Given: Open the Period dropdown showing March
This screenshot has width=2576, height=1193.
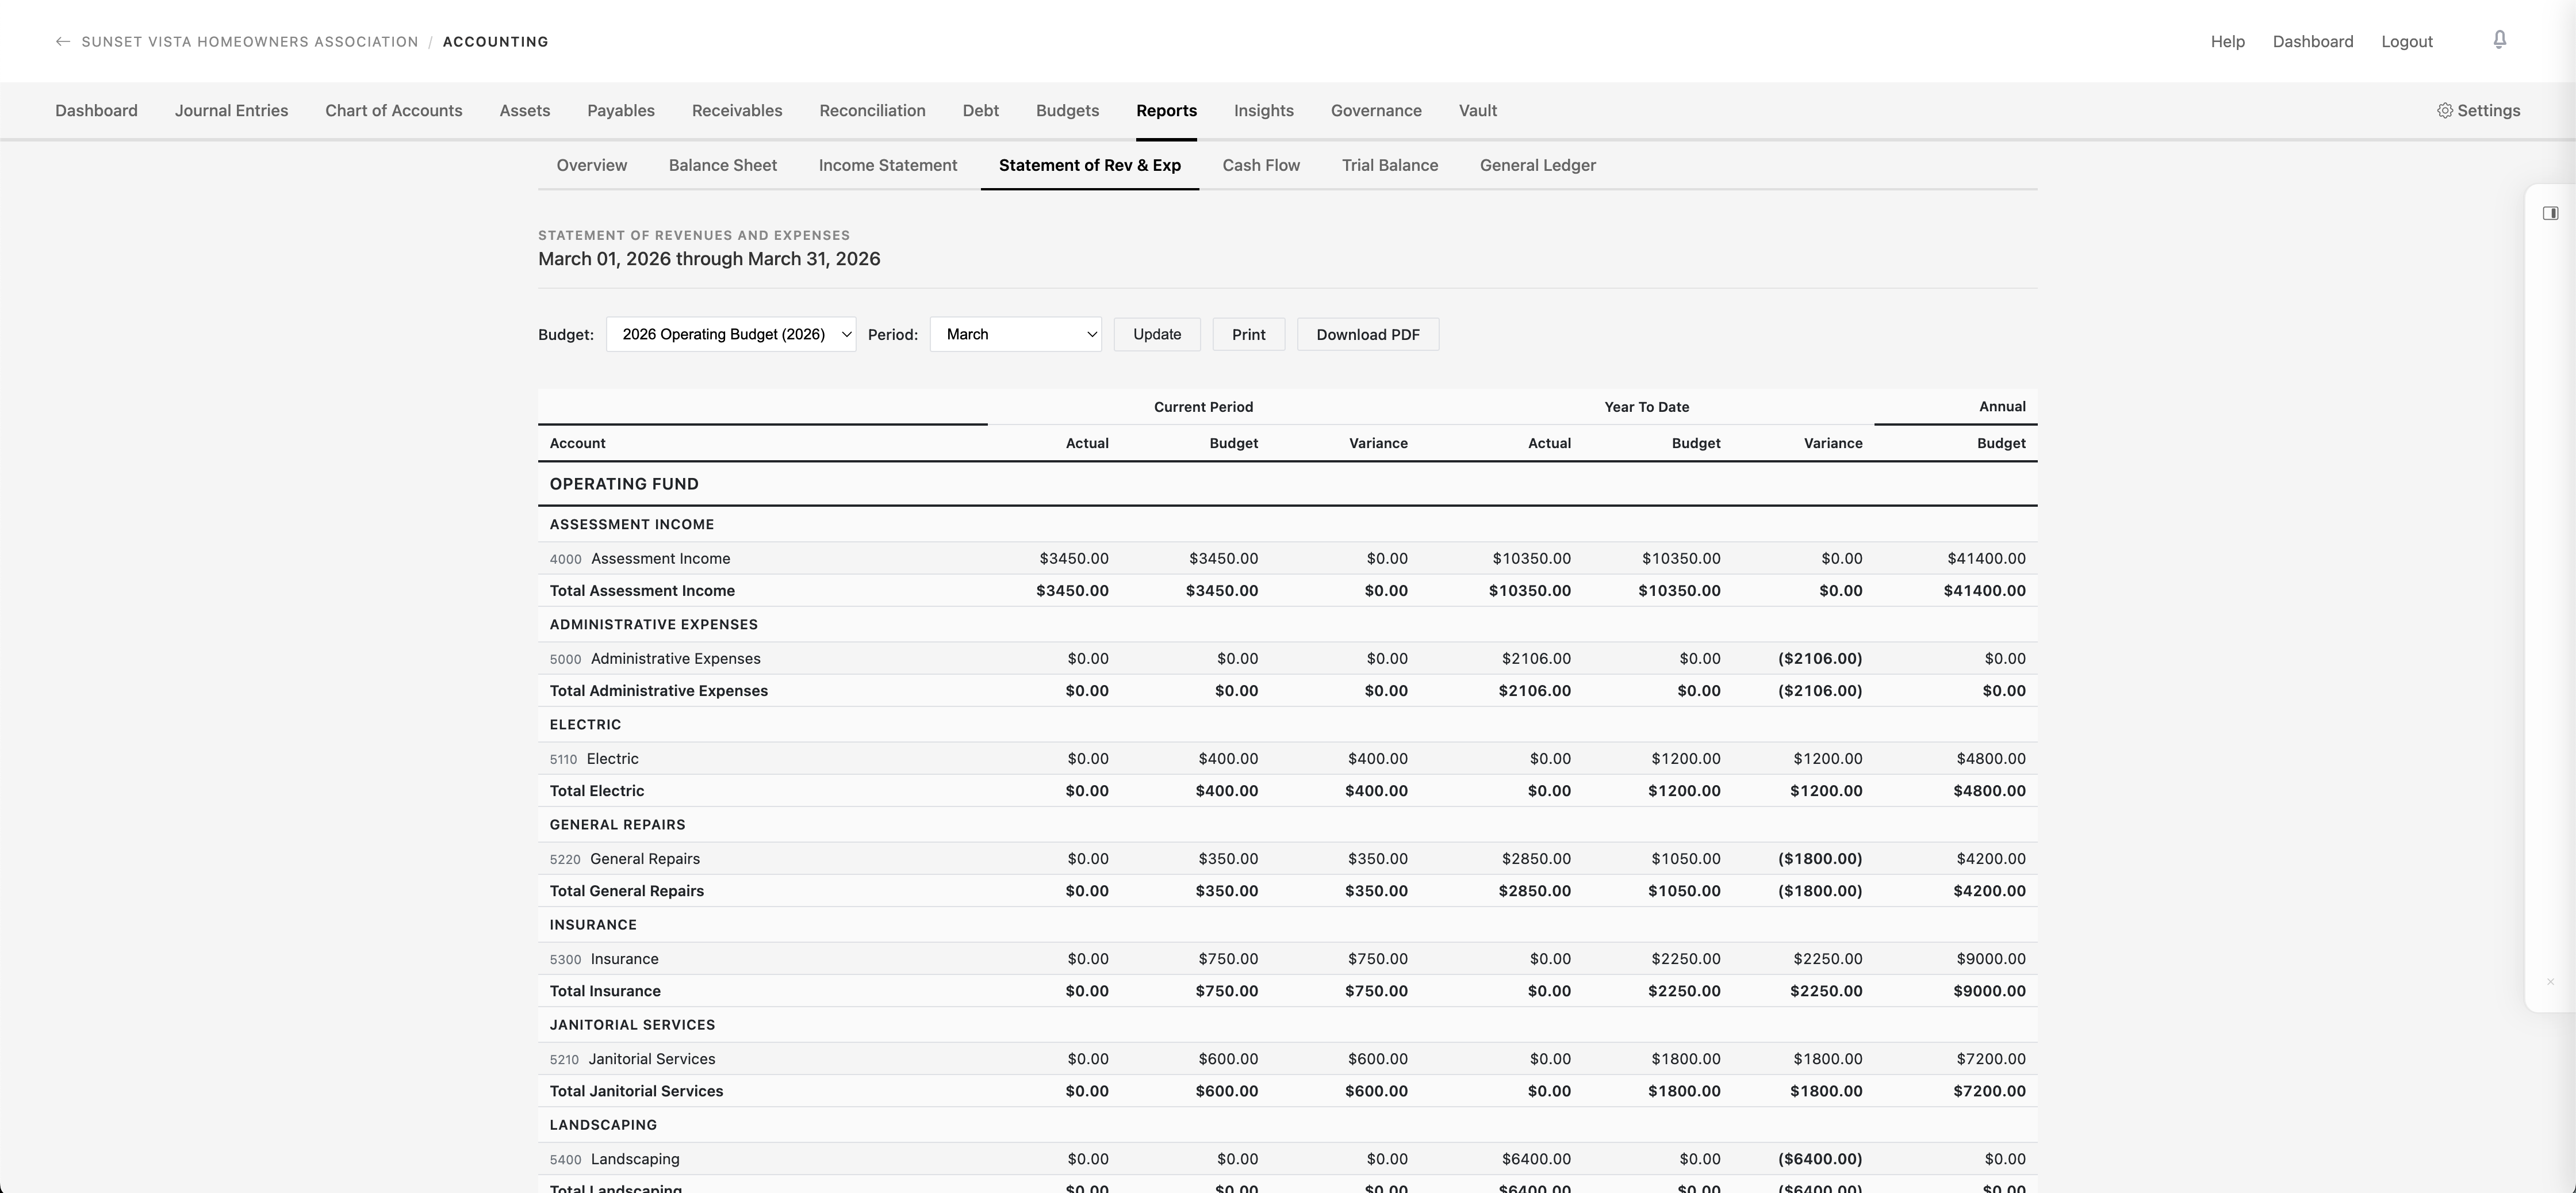Looking at the screenshot, I should point(1015,334).
